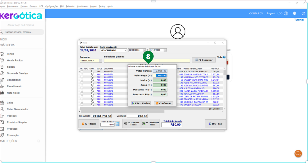The height and width of the screenshot is (163, 308).
Task: Open the start date 01/01/2006 picker
Action: (144, 50)
